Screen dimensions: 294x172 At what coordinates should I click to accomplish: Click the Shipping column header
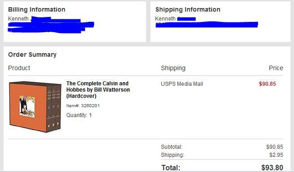173,68
